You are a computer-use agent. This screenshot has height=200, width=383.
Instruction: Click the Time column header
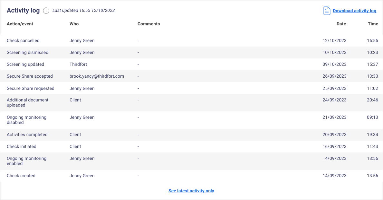pos(373,24)
